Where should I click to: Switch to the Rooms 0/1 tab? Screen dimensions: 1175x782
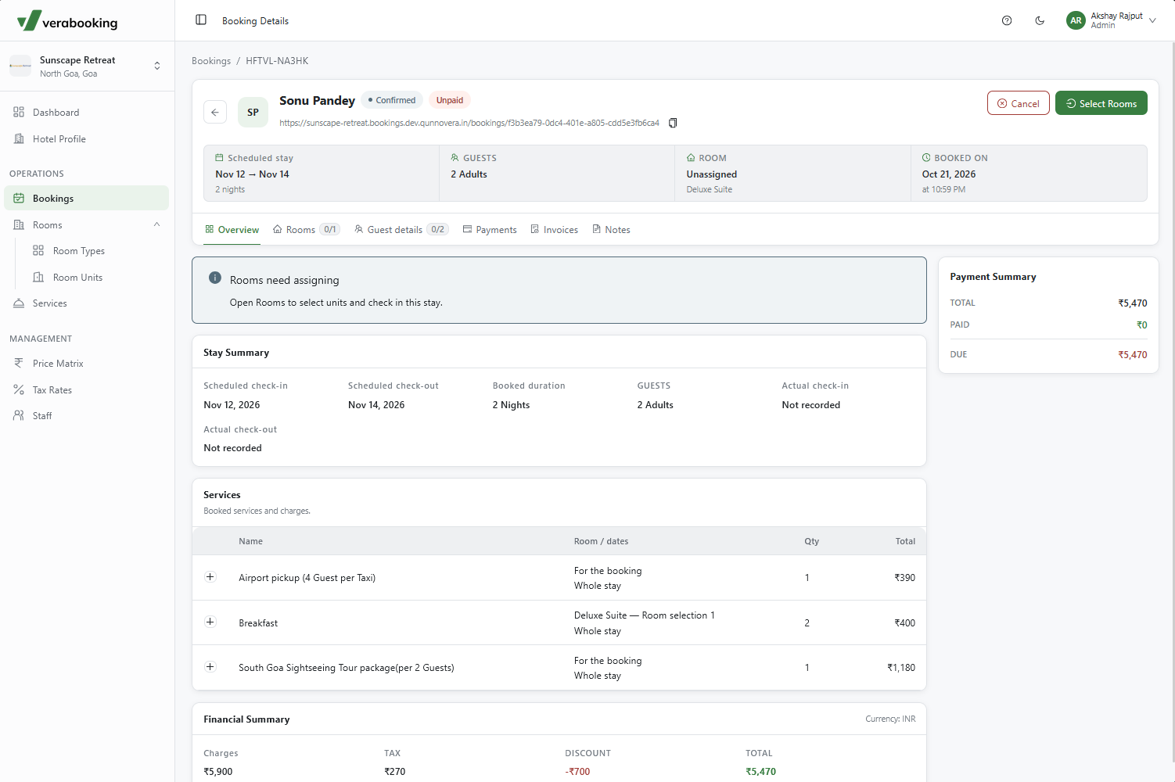(x=306, y=230)
